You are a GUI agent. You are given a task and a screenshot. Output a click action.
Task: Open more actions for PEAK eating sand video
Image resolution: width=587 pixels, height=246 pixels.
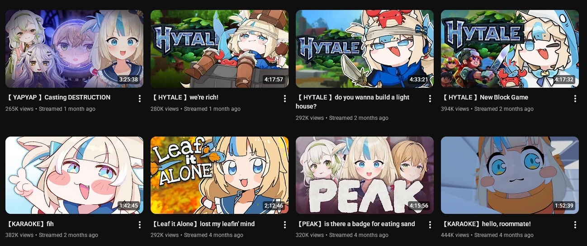[430, 225]
